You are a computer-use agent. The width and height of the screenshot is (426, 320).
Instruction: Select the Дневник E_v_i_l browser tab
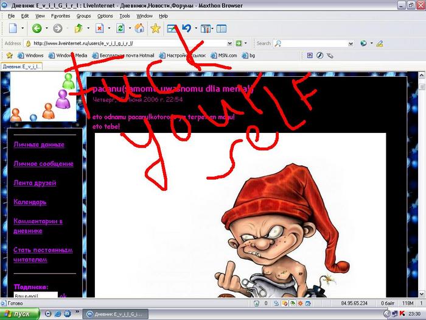coord(22,66)
